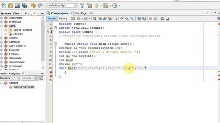Click the New File toolbar icon
Image resolution: width=220 pixels, height=123 pixels.
tap(4, 5)
